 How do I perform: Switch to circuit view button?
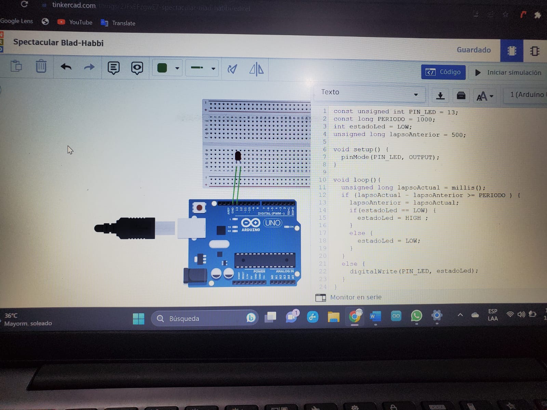coord(511,51)
